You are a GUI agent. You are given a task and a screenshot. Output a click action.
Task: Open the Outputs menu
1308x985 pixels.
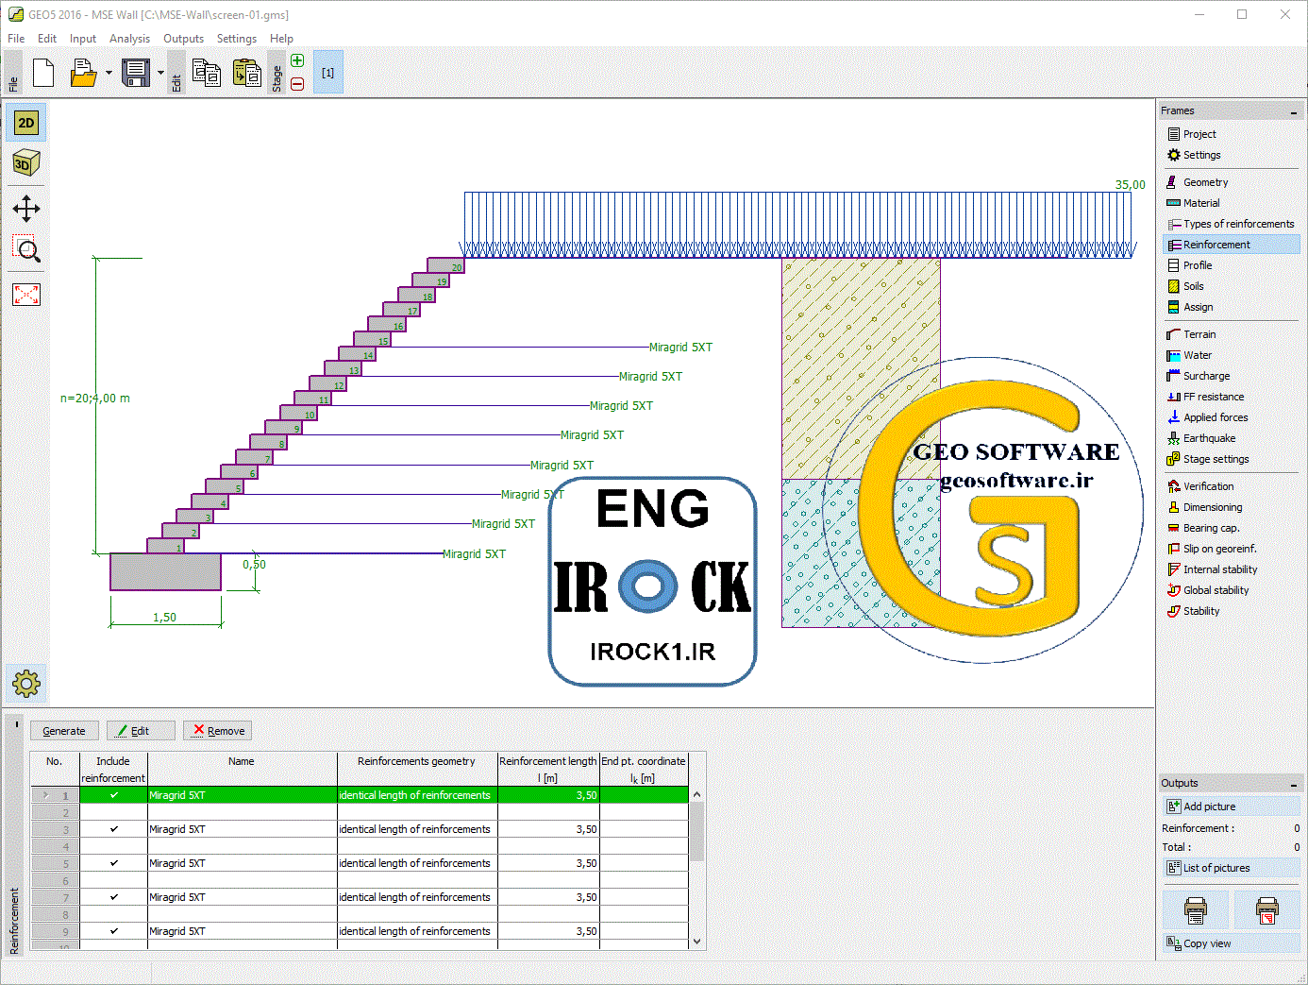click(x=183, y=39)
